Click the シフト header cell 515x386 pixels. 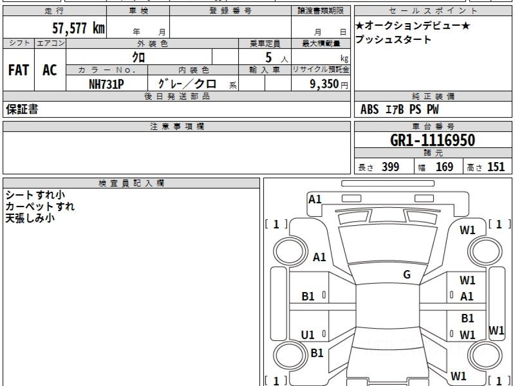[x=19, y=43]
